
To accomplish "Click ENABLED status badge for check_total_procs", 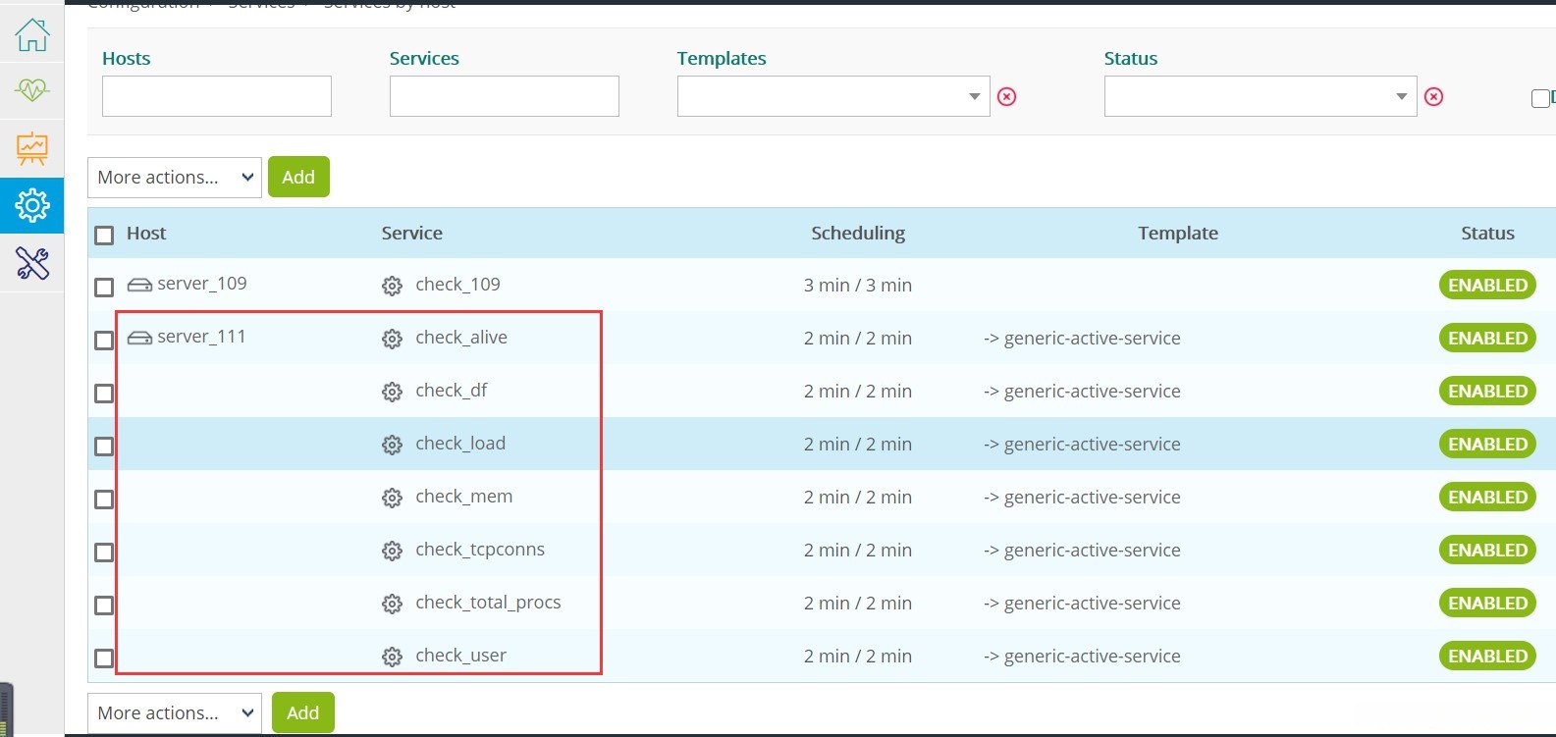I will 1487,603.
